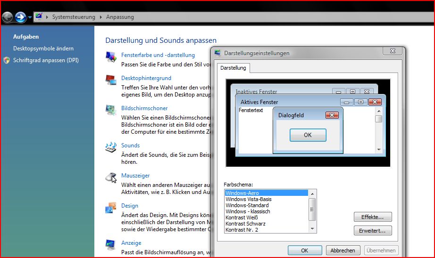Open Fensterfarbe und -darstellung link
This screenshot has height=258, width=435.
coord(158,55)
